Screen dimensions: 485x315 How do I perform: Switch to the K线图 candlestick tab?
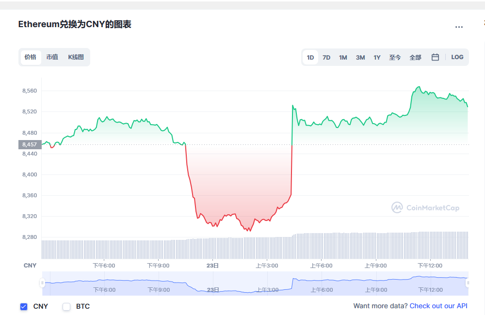[76, 57]
